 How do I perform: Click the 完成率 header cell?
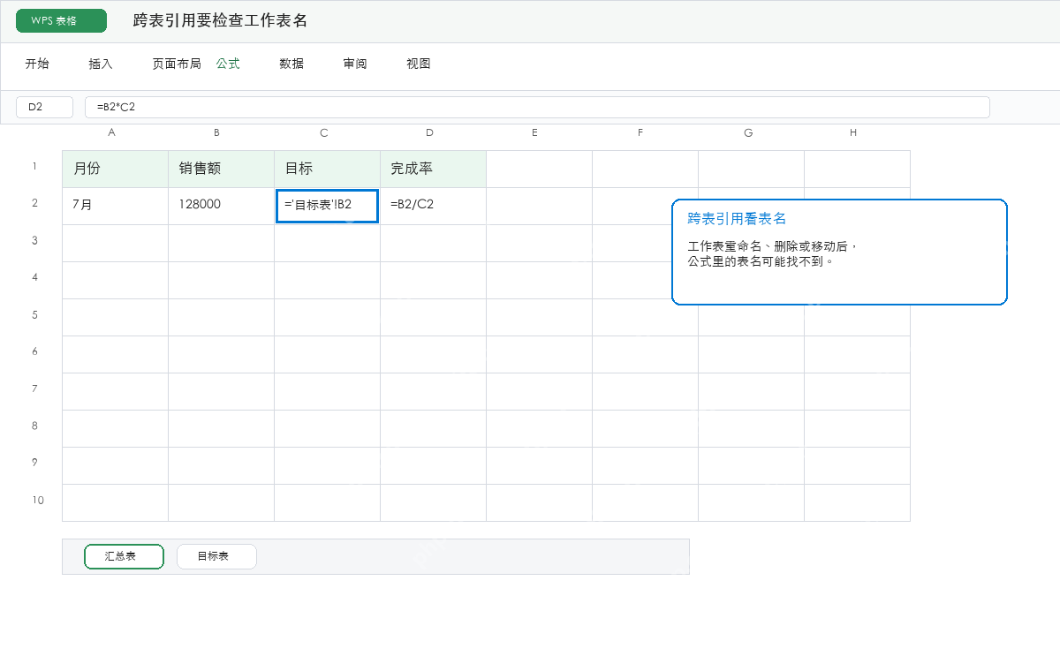point(434,170)
